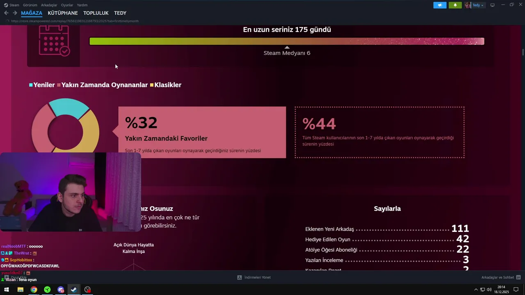Expand the Tedy account dropdown
525x295 pixels.
(x=478, y=5)
